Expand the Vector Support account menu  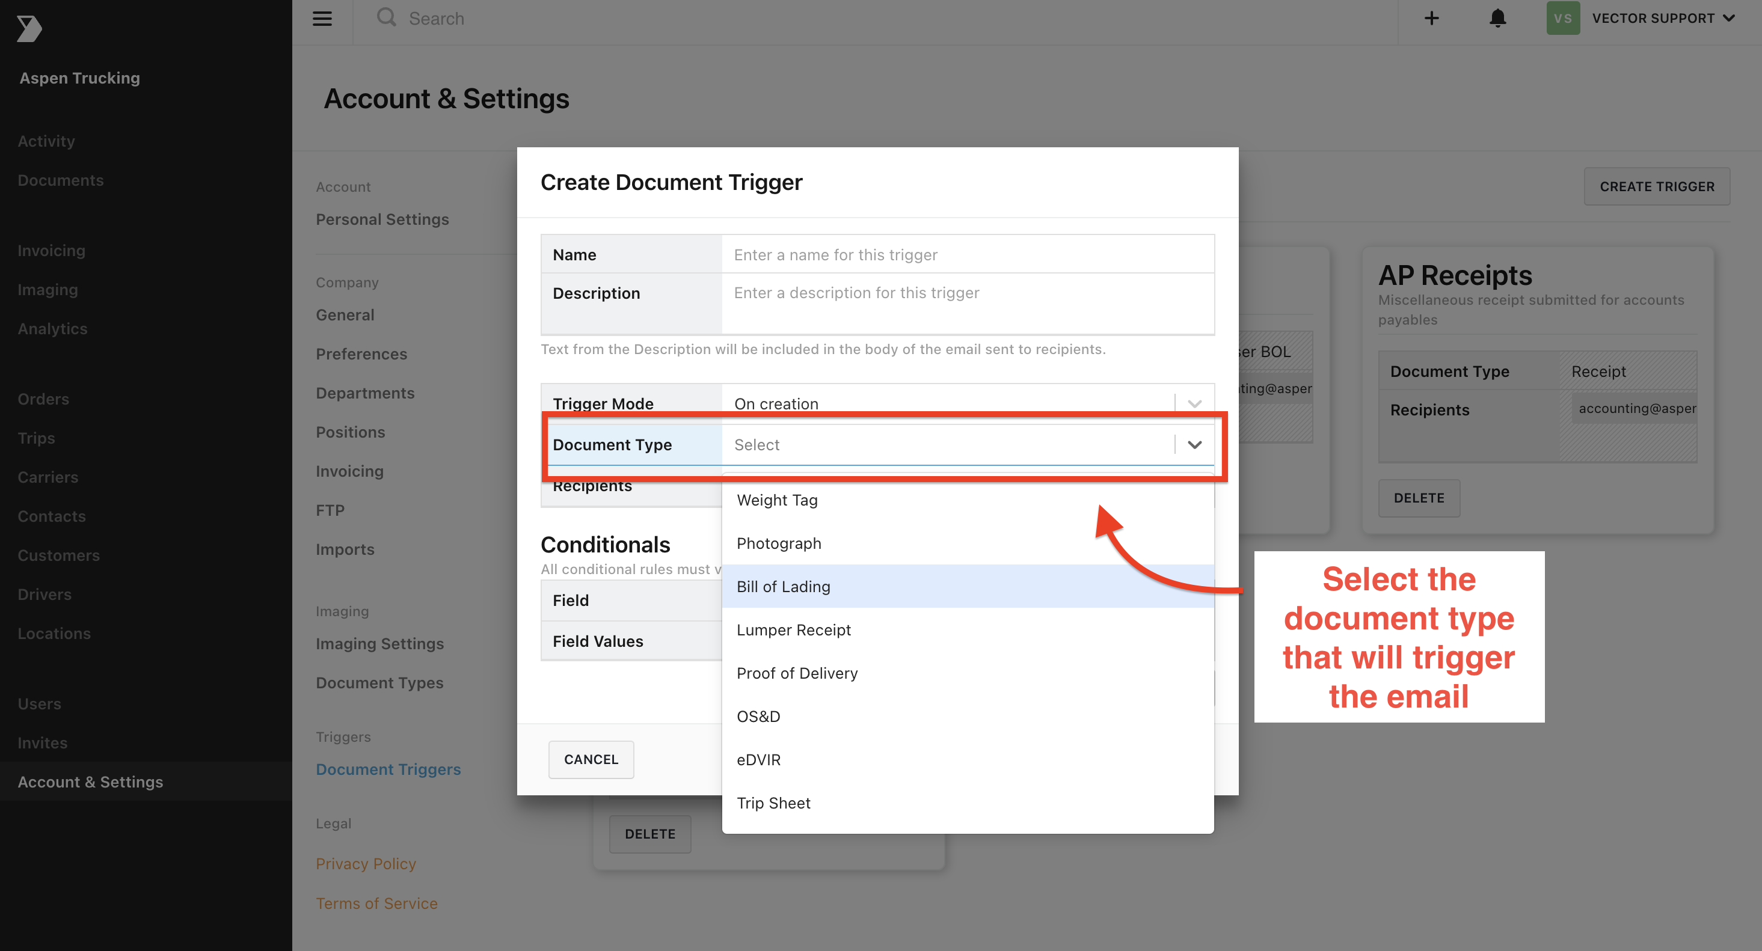coord(1663,19)
